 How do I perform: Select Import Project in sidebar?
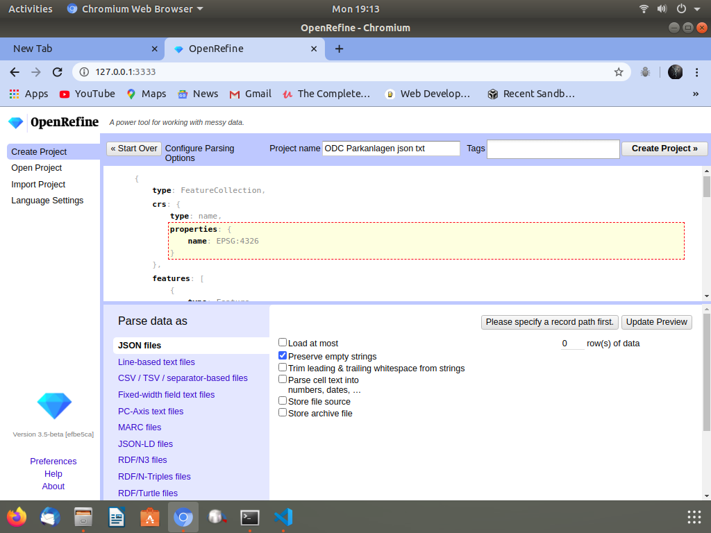click(x=38, y=185)
